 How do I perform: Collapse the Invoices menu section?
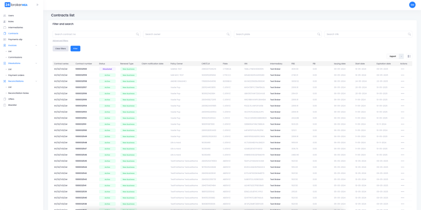pyautogui.click(x=36, y=46)
